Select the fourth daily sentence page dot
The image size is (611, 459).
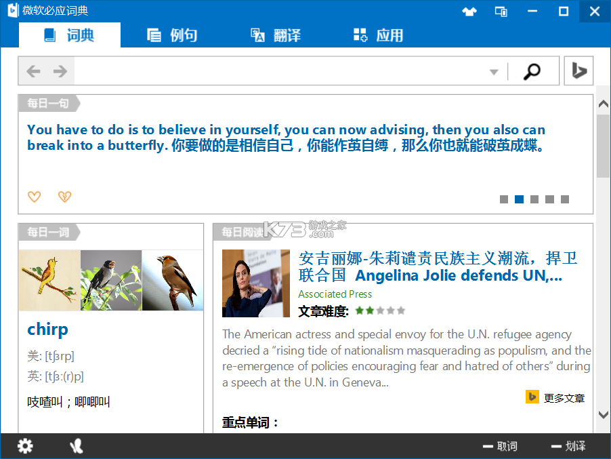click(x=549, y=199)
